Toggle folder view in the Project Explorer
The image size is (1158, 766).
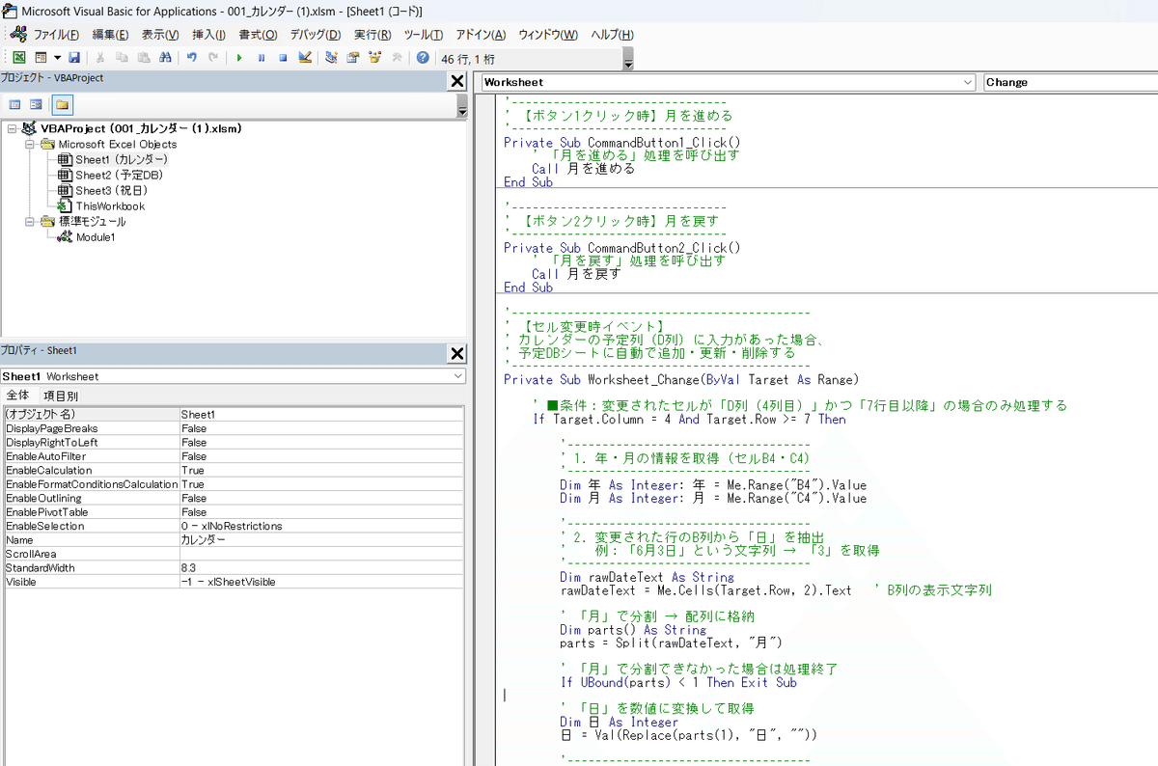click(62, 103)
